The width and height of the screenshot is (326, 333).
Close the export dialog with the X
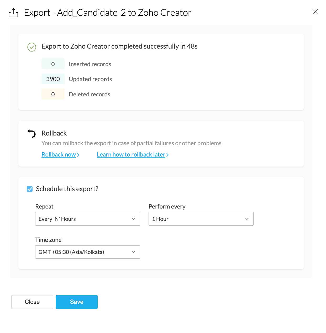[315, 12]
